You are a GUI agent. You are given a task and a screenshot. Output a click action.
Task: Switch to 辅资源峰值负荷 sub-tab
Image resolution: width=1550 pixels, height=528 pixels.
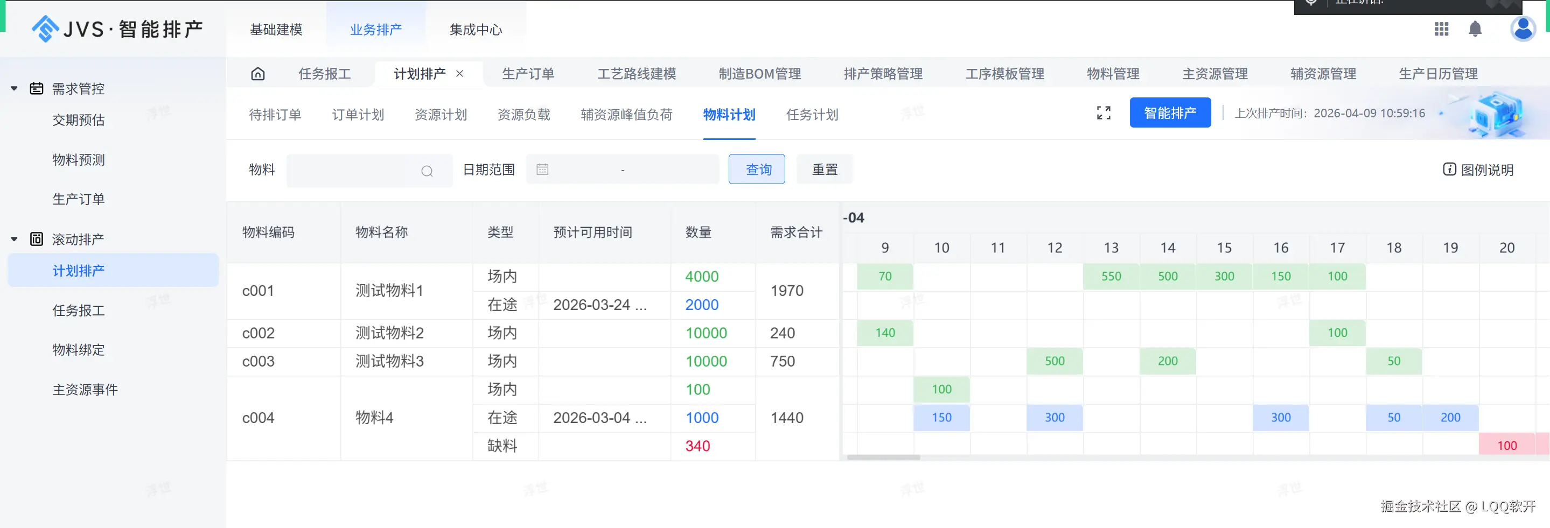click(626, 114)
